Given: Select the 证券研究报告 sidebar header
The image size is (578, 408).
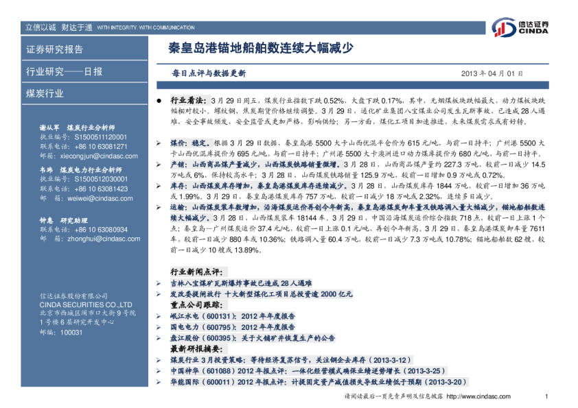Looking at the screenshot, I should click(55, 49).
